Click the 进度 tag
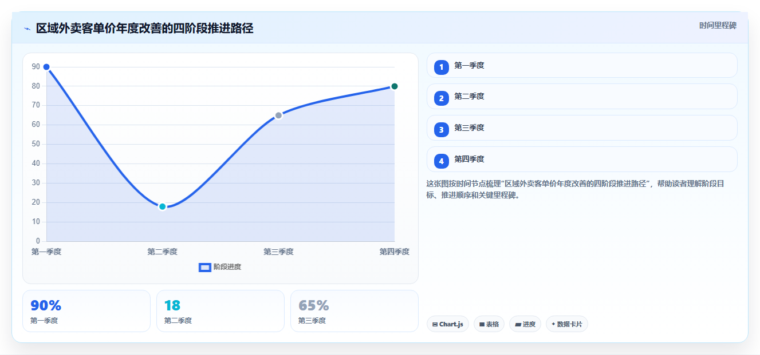This screenshot has height=355, width=760. coord(525,324)
